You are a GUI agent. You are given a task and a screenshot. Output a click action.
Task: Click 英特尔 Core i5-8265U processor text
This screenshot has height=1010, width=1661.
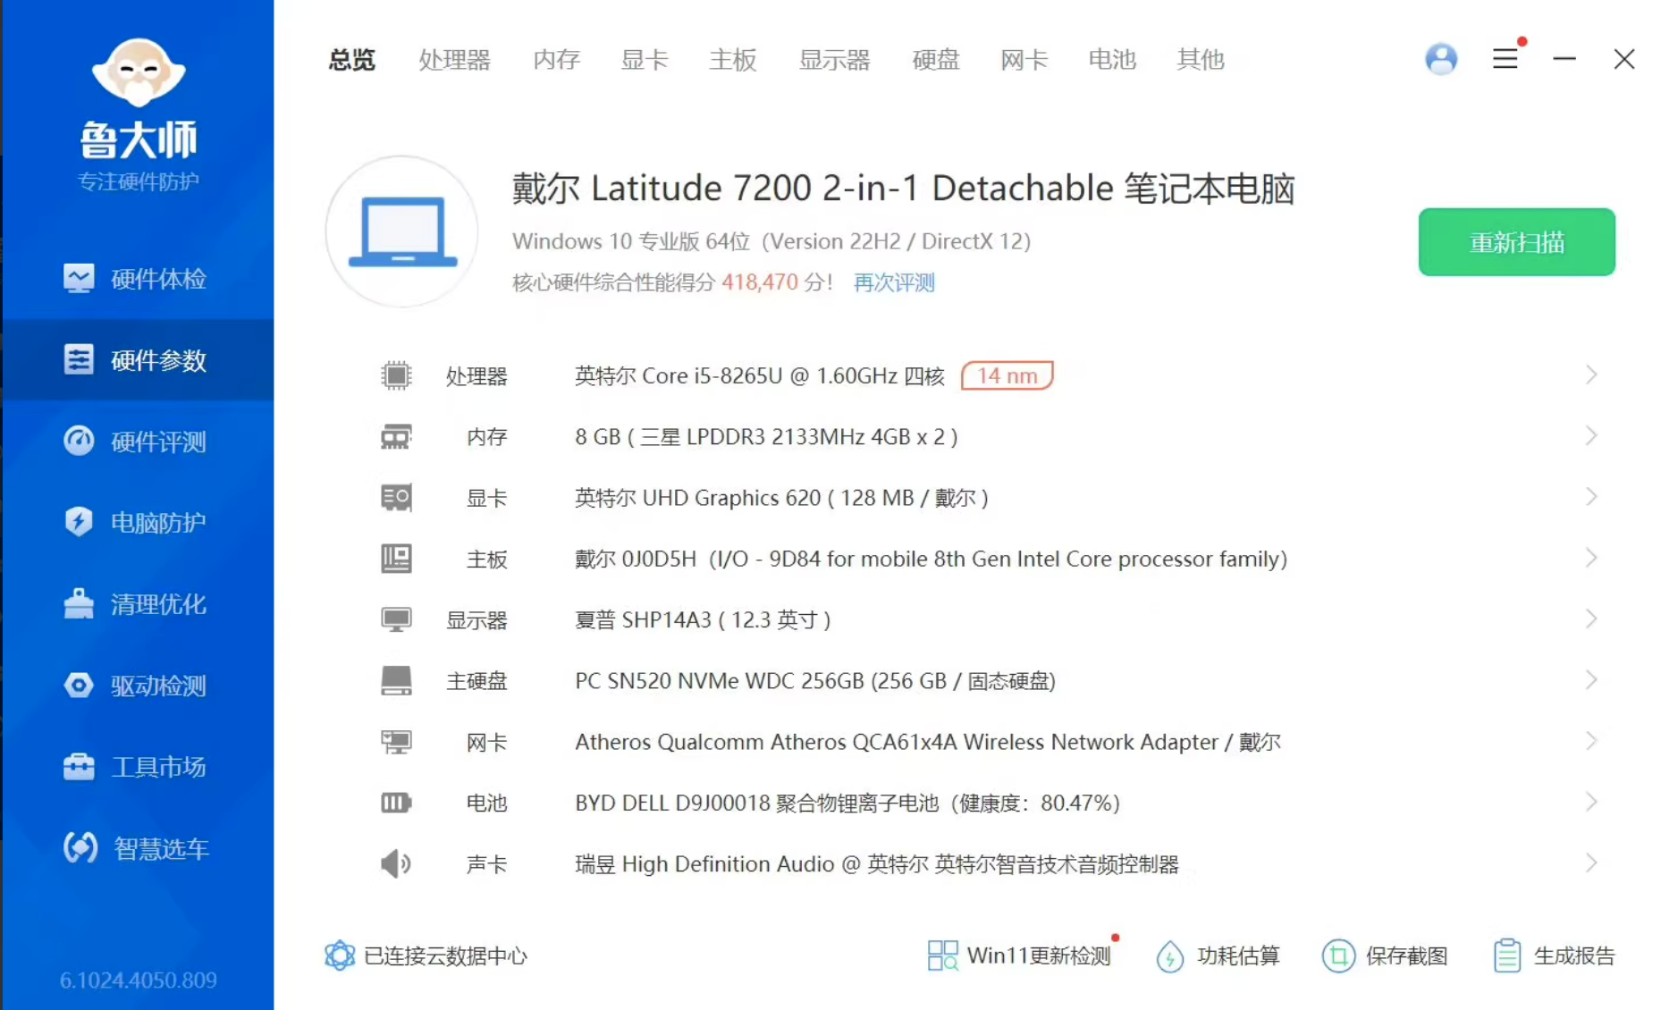pos(760,375)
